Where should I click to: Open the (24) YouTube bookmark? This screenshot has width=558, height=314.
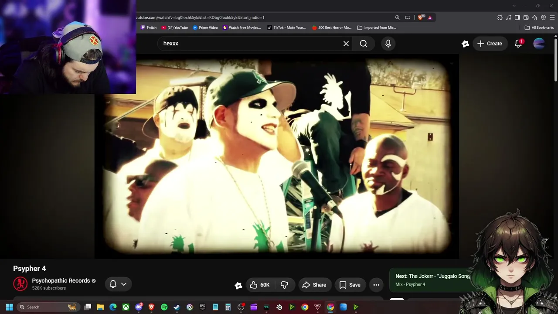pos(174,27)
